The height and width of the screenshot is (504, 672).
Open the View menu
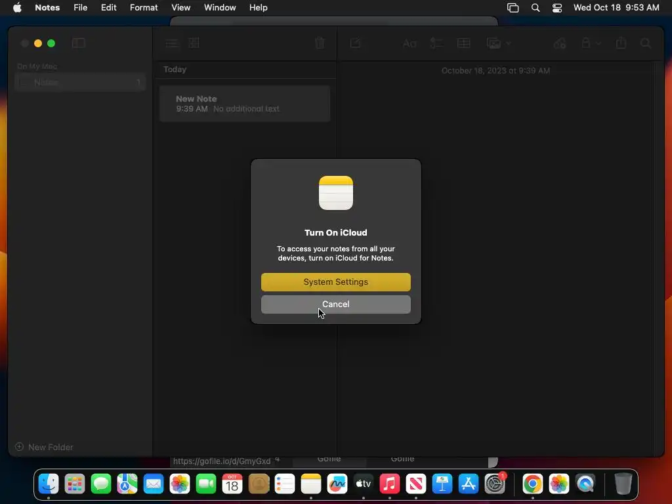[x=181, y=8]
